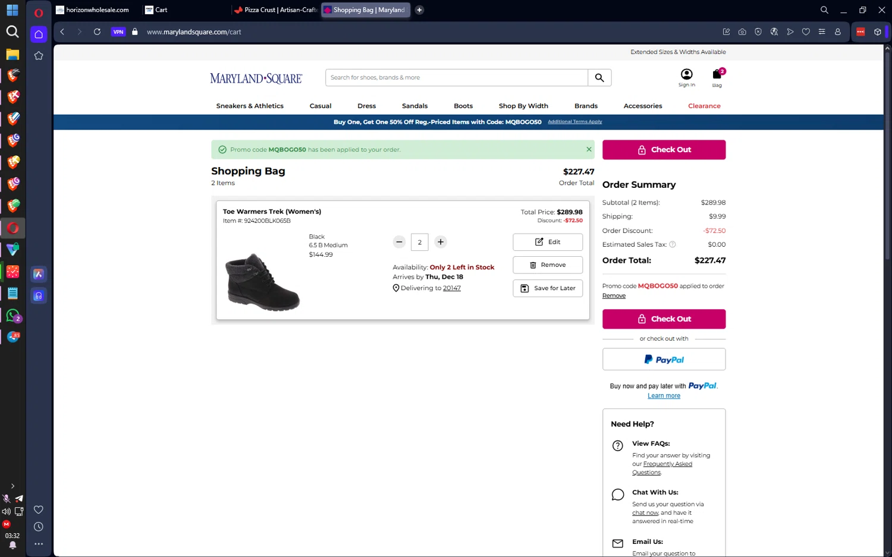Open the Clearance menu
Screen dimensions: 892x557
[x=704, y=106]
